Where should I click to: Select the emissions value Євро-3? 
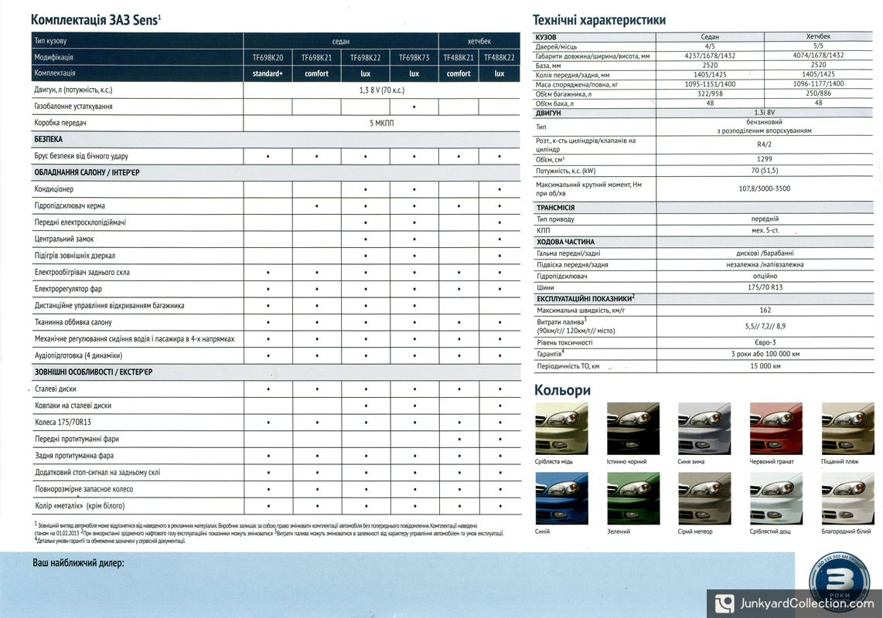coord(765,342)
